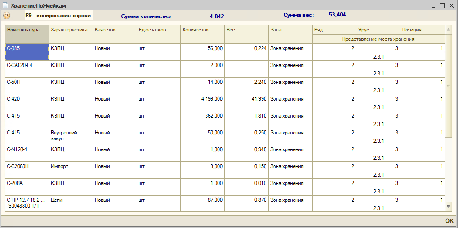Maximize the ХранениеПоЯчейкам window

click(x=442, y=5)
